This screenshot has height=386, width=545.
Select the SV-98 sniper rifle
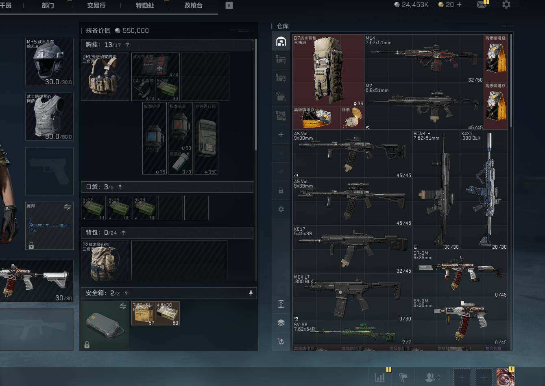[352, 333]
